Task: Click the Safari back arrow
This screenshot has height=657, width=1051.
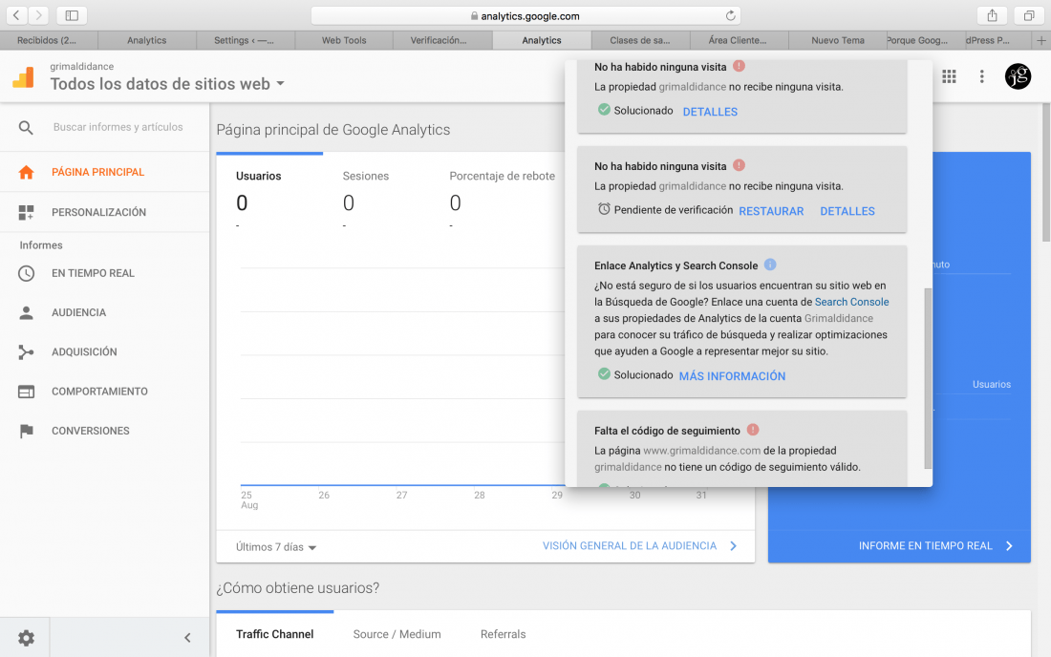Action: click(17, 14)
